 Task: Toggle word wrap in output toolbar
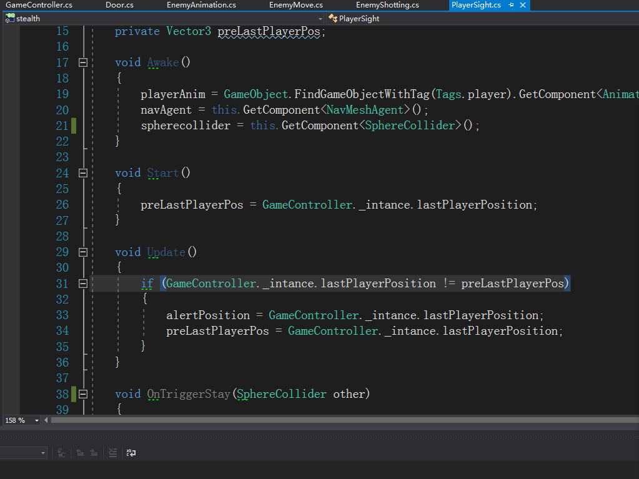click(131, 453)
